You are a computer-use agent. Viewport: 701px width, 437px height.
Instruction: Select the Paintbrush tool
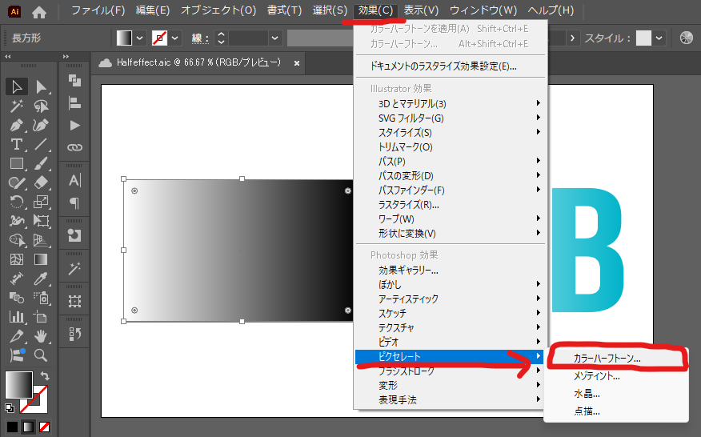coord(41,164)
